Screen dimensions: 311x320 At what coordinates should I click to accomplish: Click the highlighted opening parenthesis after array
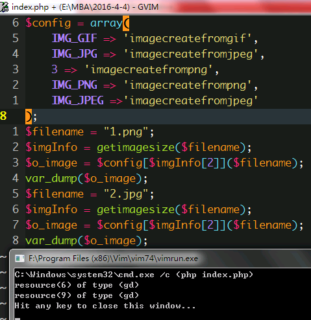pyautogui.click(x=126, y=23)
